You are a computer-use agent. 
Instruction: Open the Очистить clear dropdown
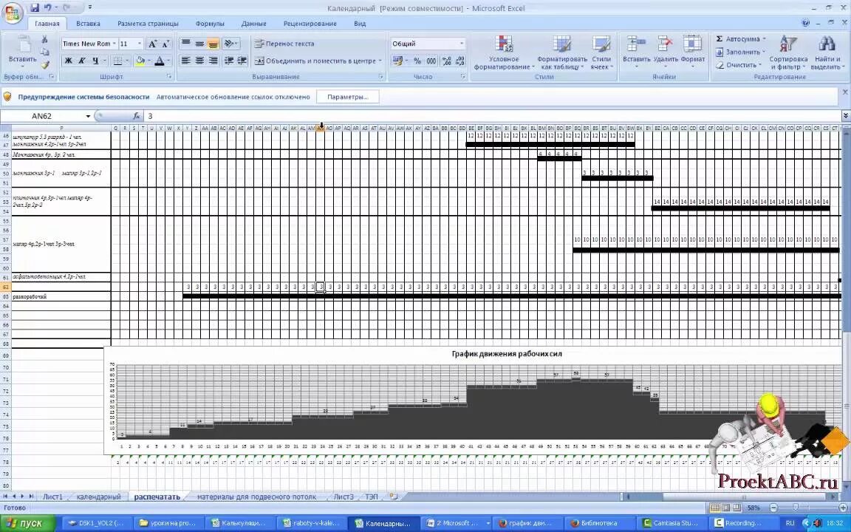point(737,65)
